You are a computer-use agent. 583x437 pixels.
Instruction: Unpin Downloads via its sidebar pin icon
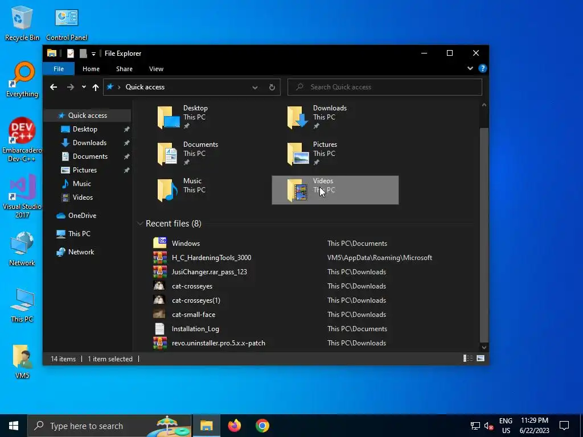coord(126,143)
